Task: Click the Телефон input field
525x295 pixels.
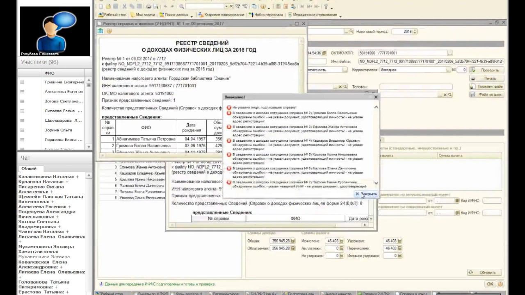Action: (x=416, y=87)
